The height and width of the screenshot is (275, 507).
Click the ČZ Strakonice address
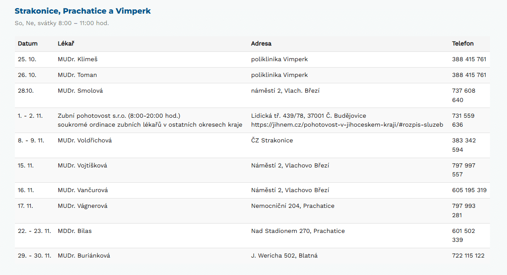[x=272, y=141]
